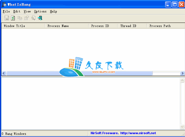Screen dimensions: 185x137
Task: Sort by Process Path column
Action: [x=166, y=26]
